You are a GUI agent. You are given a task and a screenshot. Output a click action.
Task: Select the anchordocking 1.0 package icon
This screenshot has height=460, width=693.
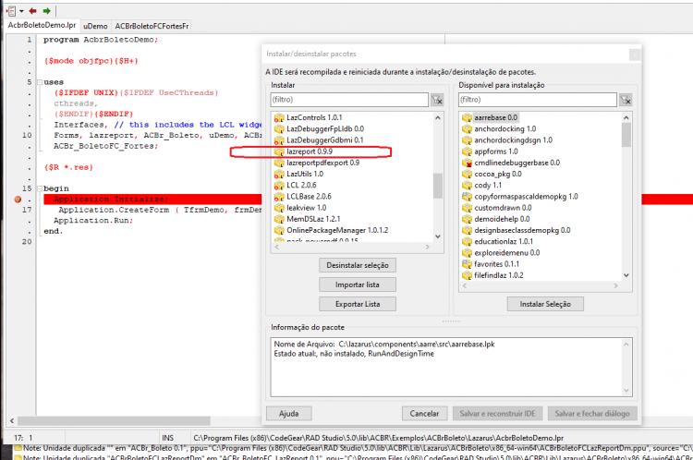tap(467, 129)
